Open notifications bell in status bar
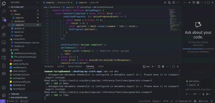Screen dimensions: 215x103 tap(212, 101)
